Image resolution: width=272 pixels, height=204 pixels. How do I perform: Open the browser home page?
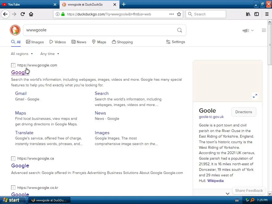31,14
